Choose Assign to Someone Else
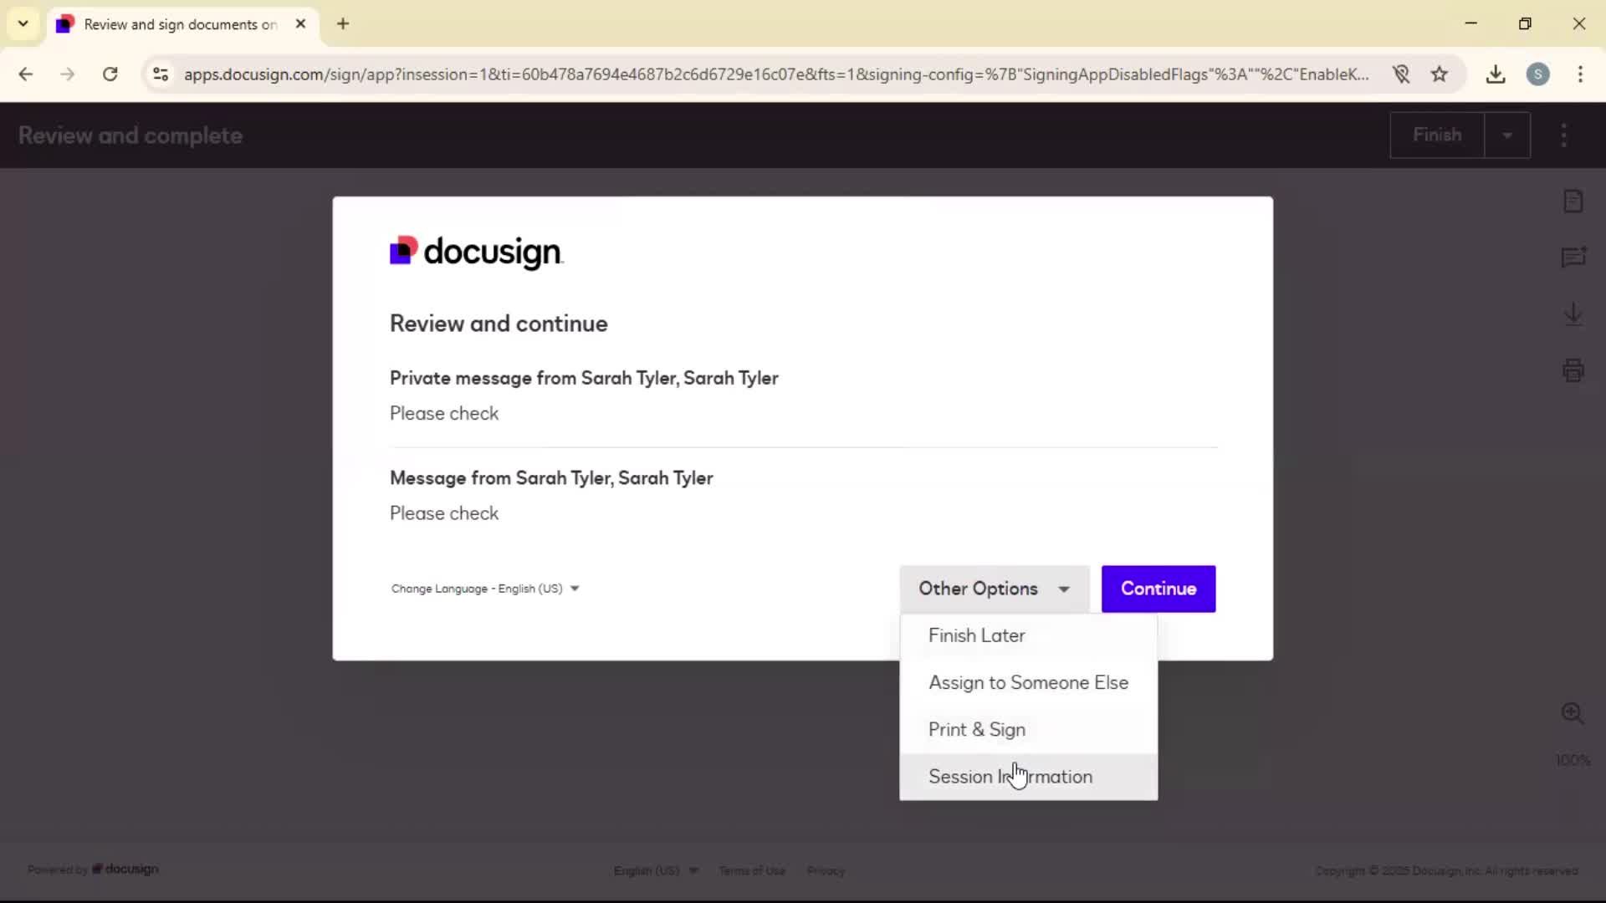The width and height of the screenshot is (1606, 903). 1028,682
